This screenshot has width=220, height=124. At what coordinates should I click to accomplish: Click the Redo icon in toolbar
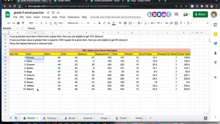coord(13,23)
